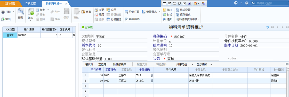Click the document barcode search box (单据条码搜索)
This screenshot has height=97, width=289.
tap(270, 3)
